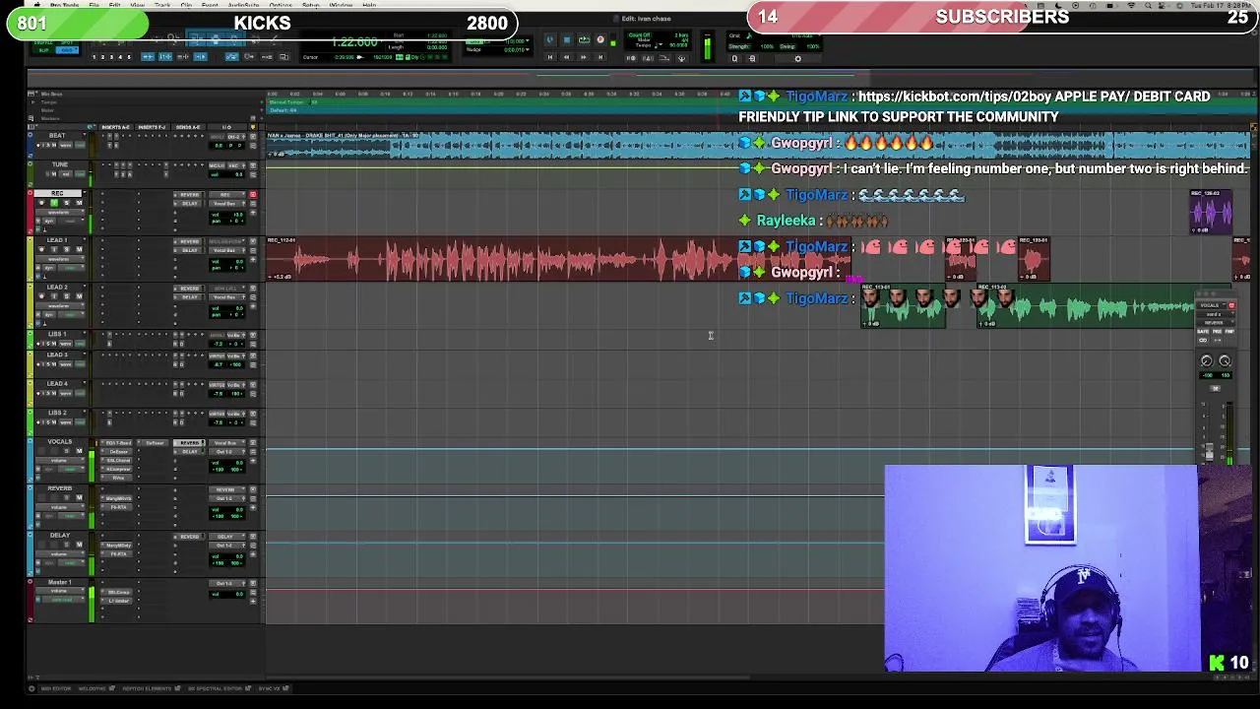
Task: Open REC track waveform view selector
Action: 60,213
